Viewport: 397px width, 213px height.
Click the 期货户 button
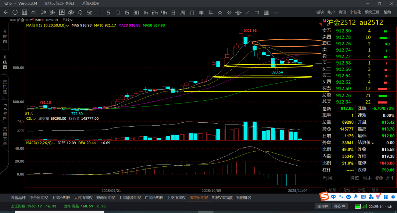[x=322, y=206]
